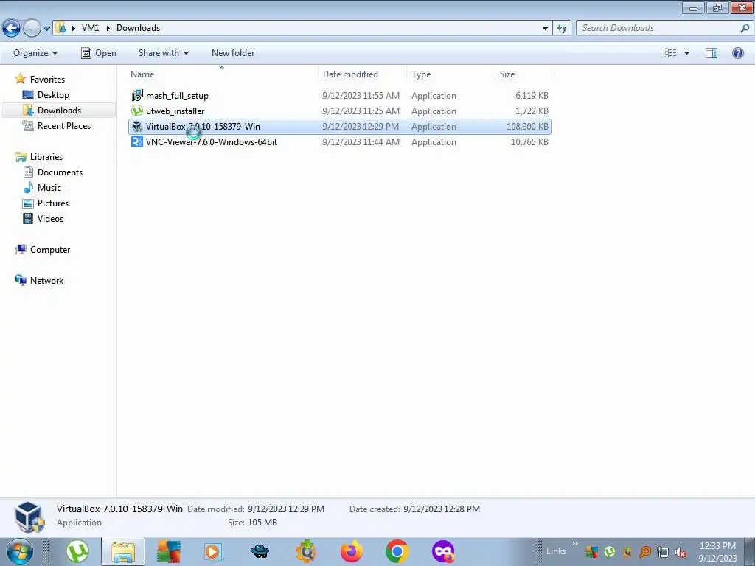
Task: Launch Windows Media Player from taskbar
Action: point(213,551)
